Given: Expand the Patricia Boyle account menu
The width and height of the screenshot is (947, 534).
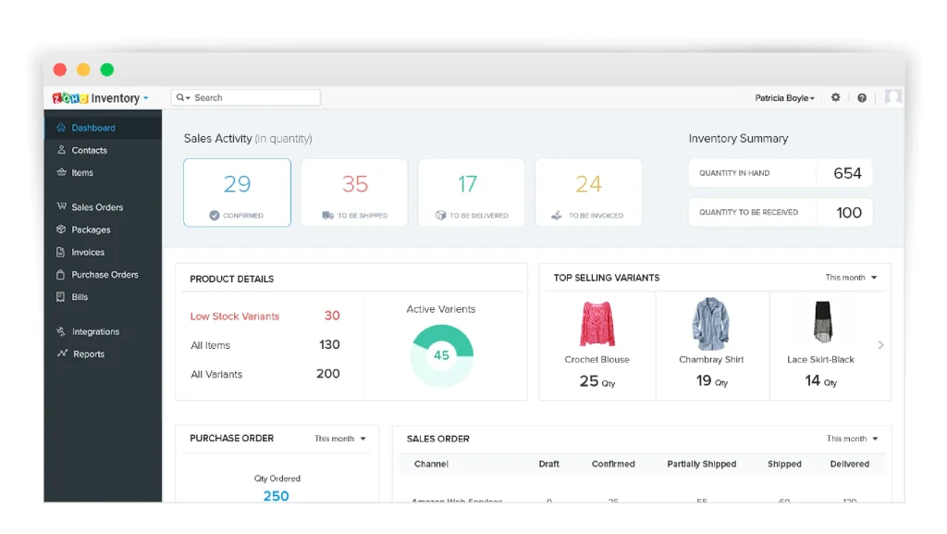Looking at the screenshot, I should coord(785,97).
